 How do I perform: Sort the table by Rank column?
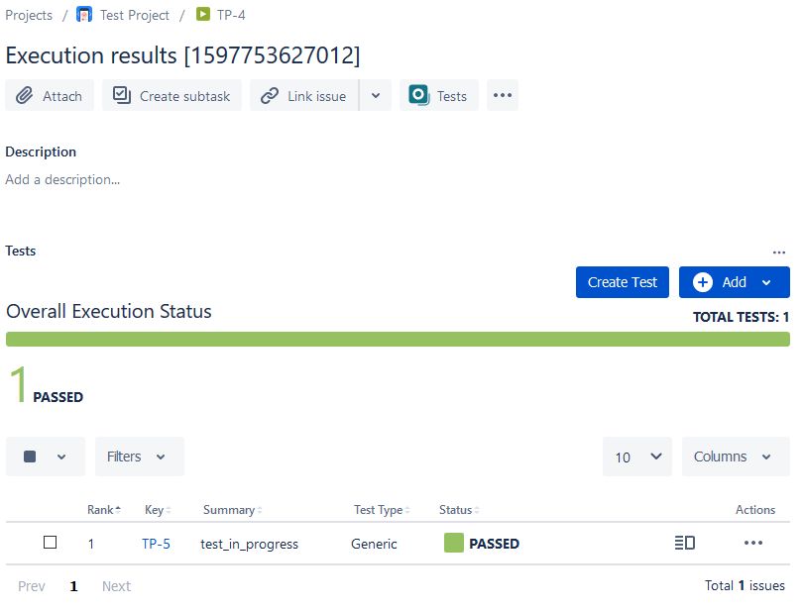(x=103, y=510)
